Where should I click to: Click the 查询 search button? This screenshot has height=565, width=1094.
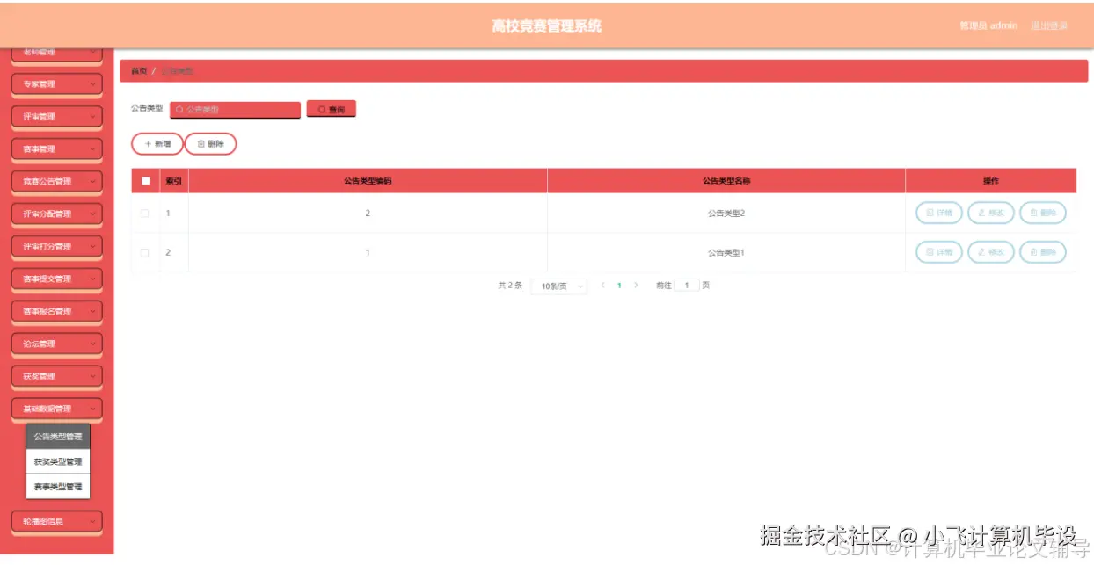point(332,110)
